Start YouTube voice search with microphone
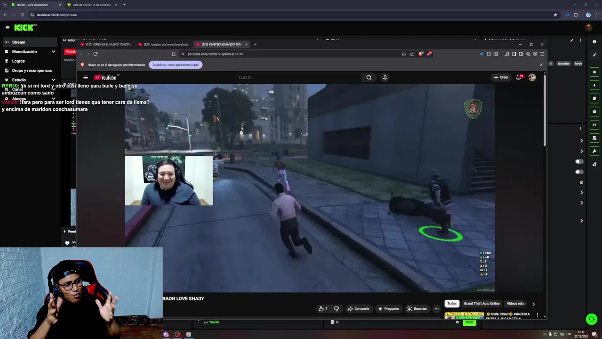 pos(385,78)
